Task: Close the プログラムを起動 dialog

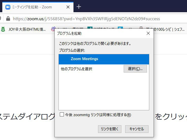Action: (x=148, y=33)
